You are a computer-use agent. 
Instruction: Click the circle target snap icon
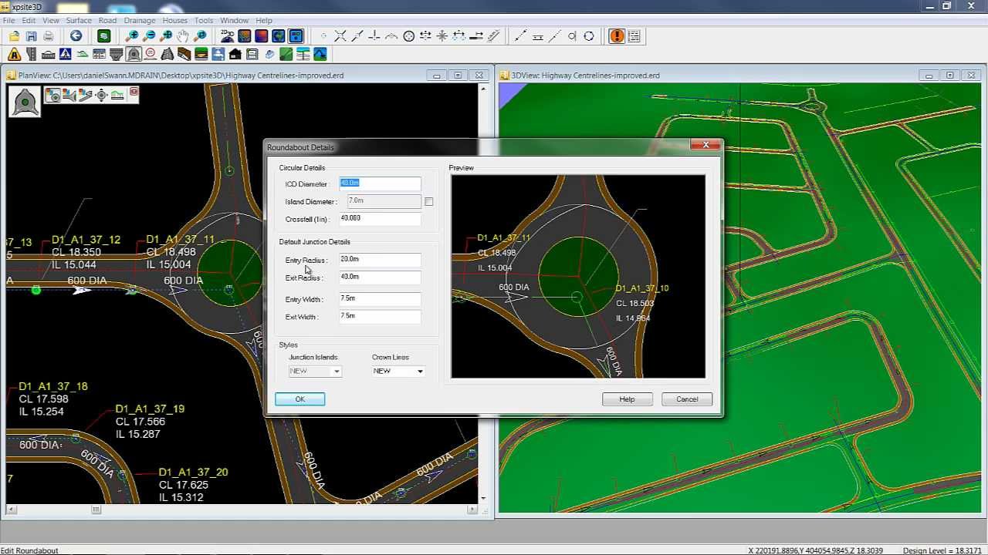point(409,36)
